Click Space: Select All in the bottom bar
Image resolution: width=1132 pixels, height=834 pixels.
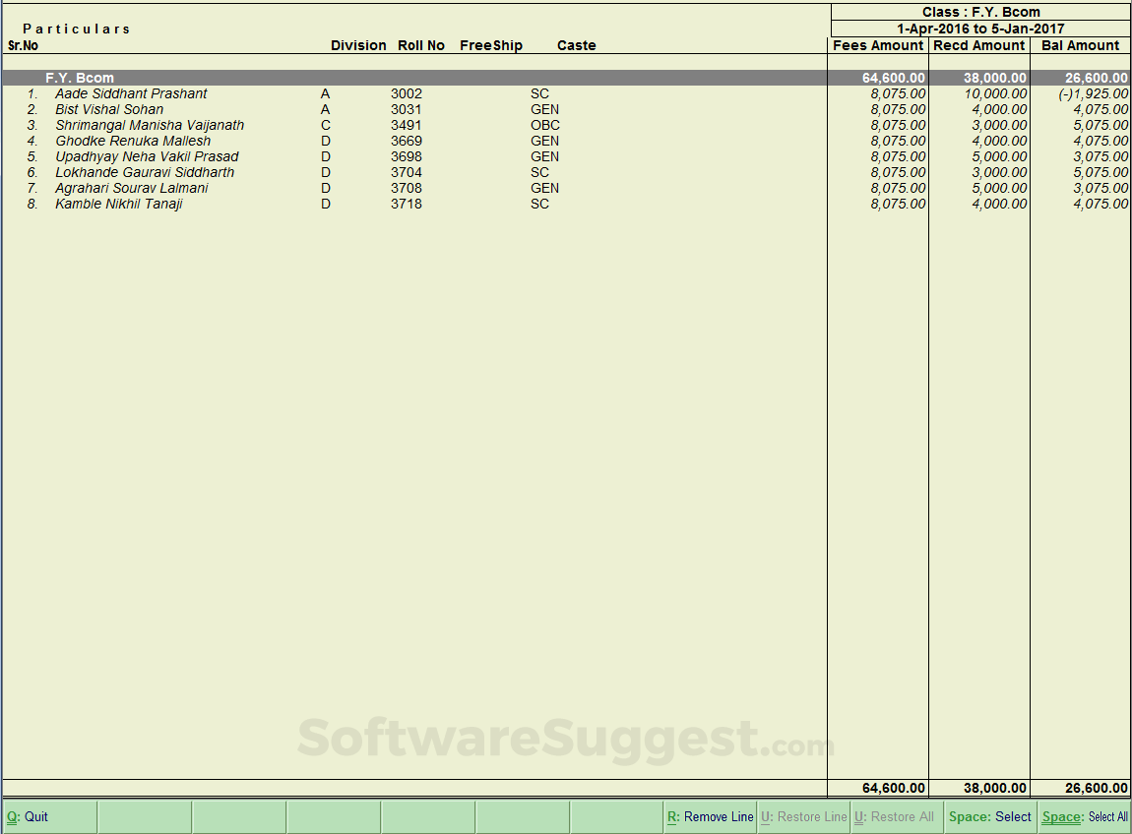(x=1083, y=816)
